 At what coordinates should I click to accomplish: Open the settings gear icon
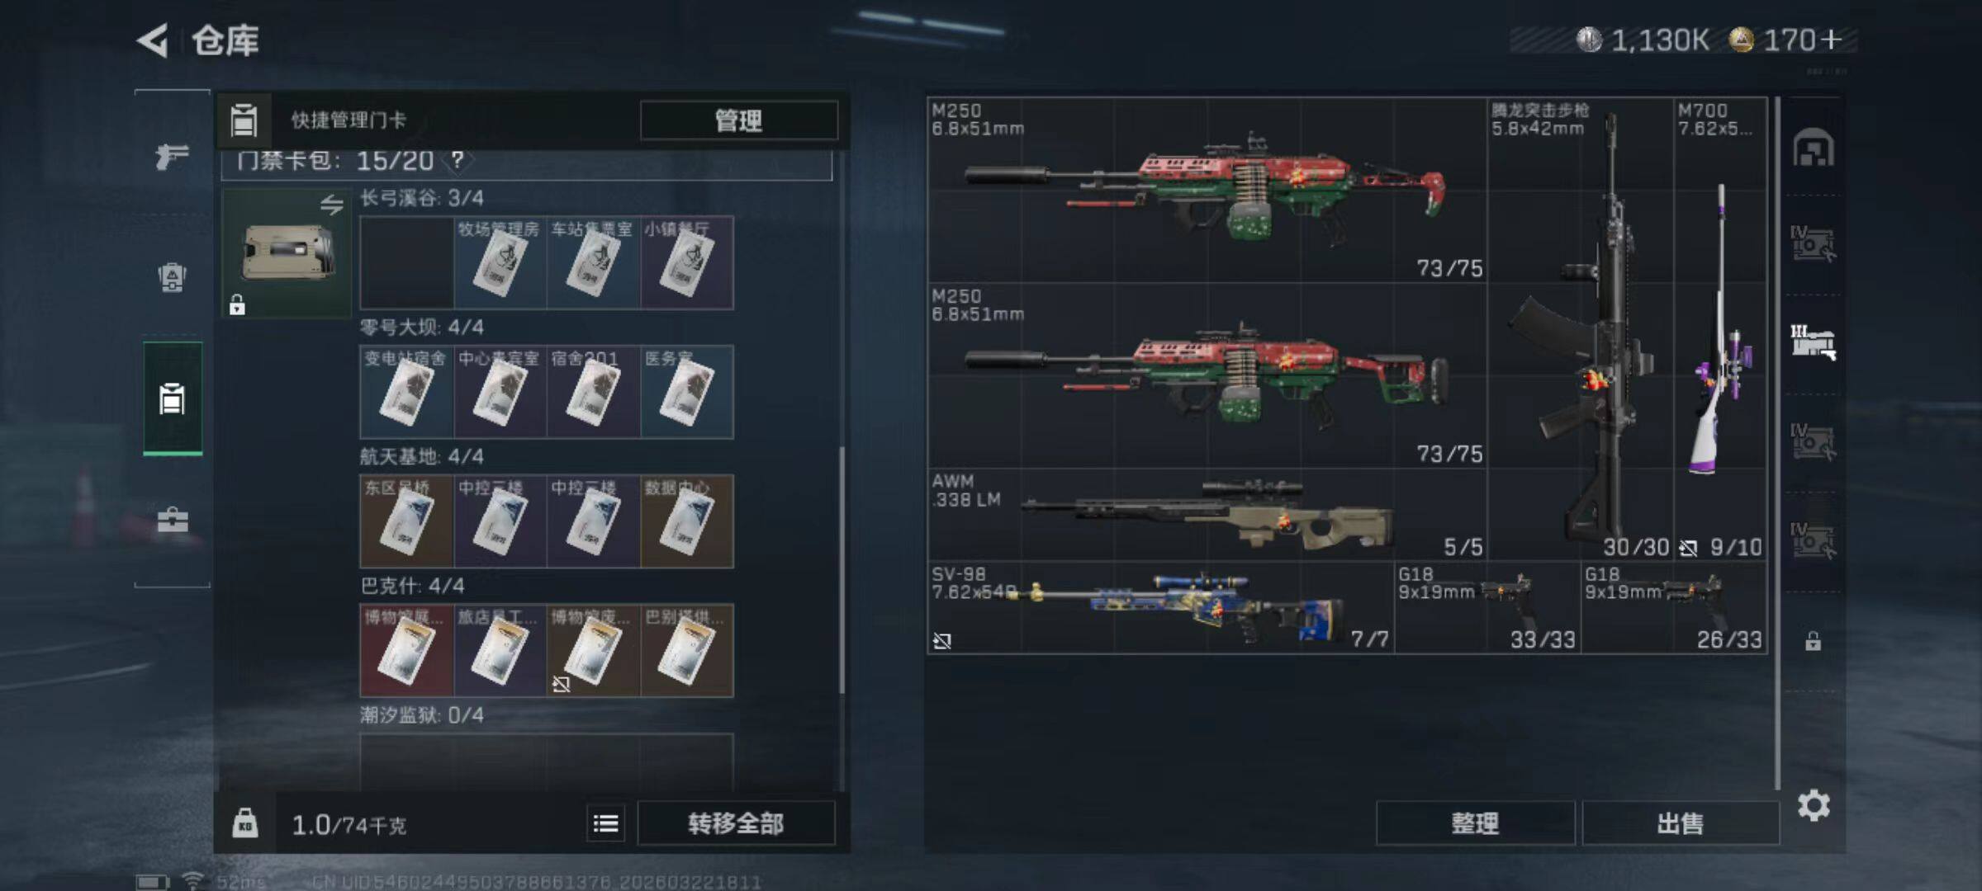pos(1814,805)
